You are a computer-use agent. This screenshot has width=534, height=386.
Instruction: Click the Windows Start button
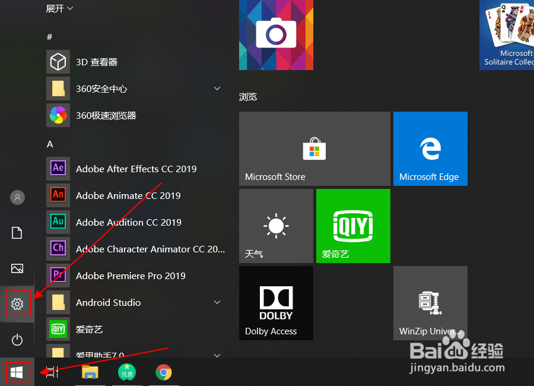point(17,372)
